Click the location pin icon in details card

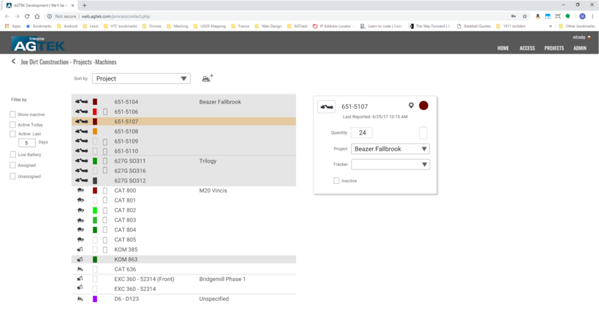click(x=411, y=106)
